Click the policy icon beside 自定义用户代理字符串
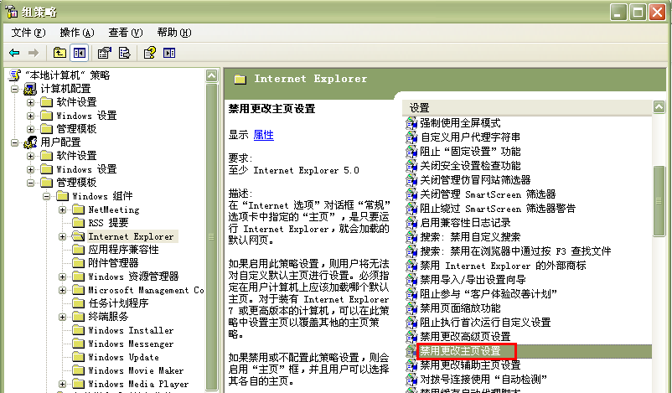 (x=411, y=137)
